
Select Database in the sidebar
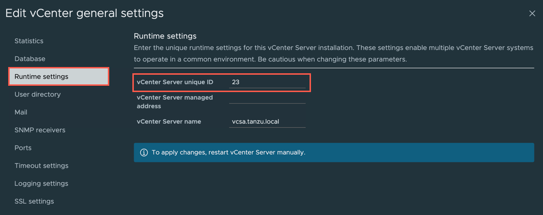[x=30, y=59]
